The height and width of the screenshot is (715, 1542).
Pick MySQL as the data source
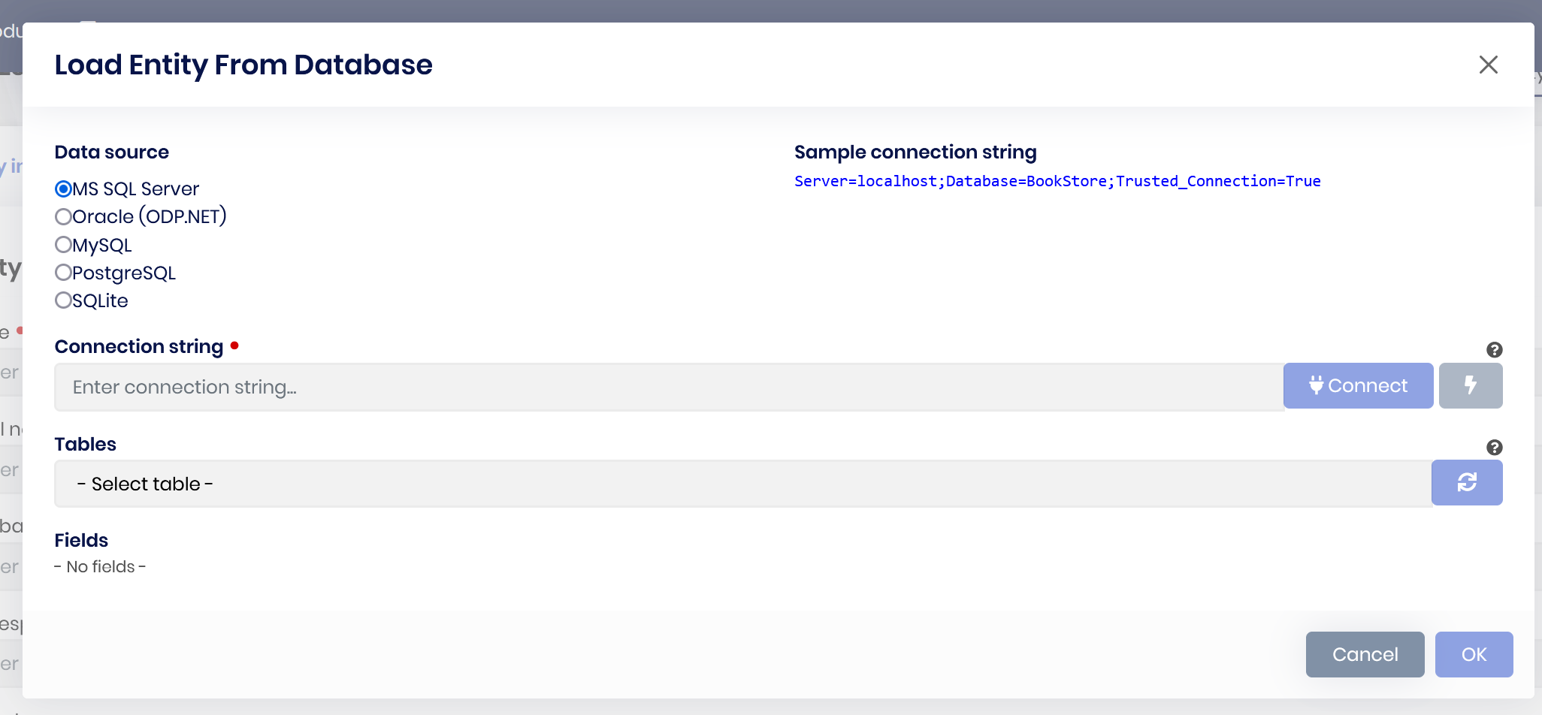click(64, 245)
